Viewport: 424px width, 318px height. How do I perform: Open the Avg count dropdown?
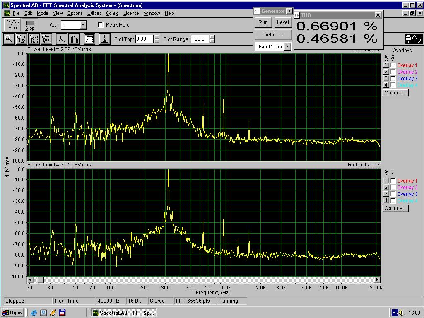(83, 25)
